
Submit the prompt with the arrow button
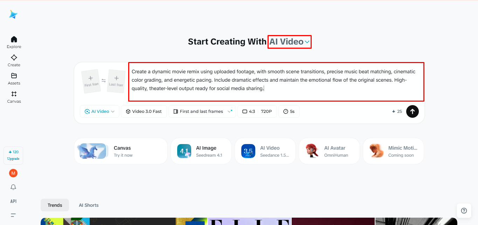(413, 111)
